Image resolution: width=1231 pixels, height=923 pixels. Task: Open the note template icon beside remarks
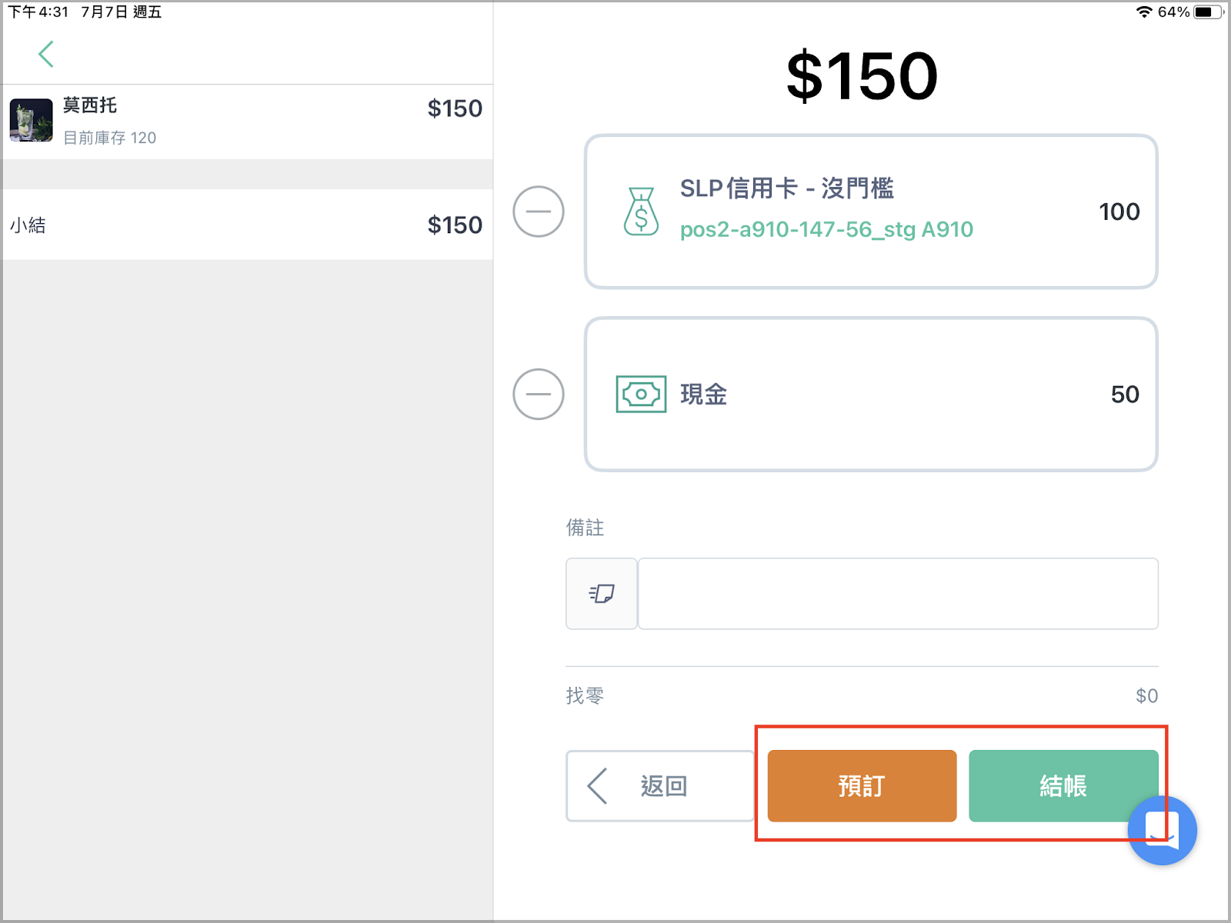tap(602, 594)
